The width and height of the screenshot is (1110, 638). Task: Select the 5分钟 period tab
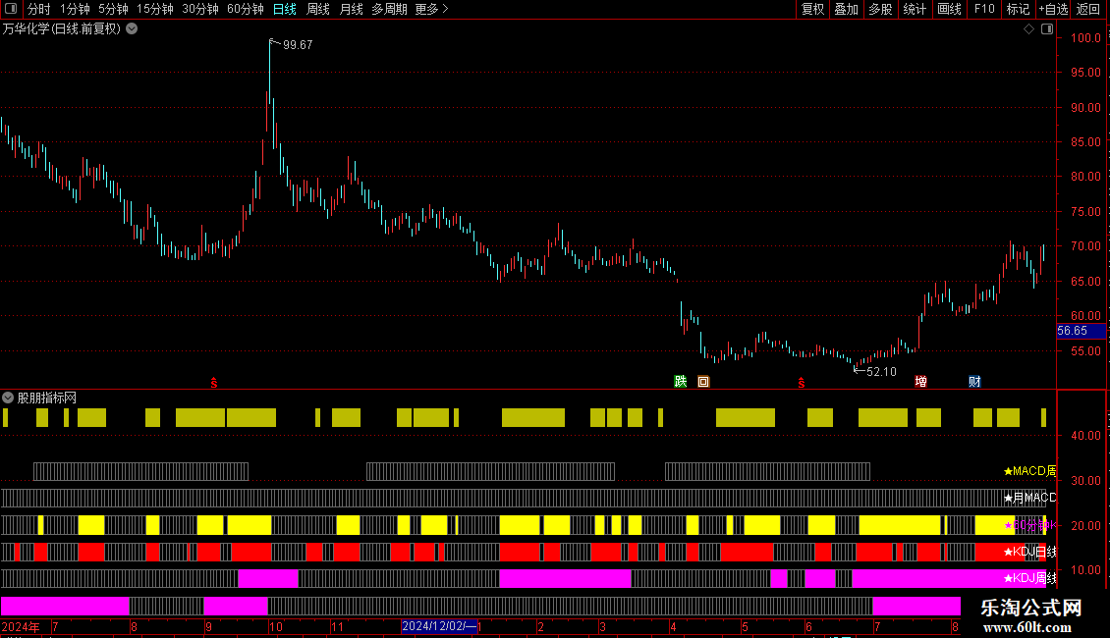coord(113,9)
